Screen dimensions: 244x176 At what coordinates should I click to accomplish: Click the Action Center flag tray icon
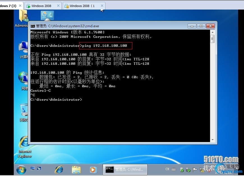click(x=195, y=170)
